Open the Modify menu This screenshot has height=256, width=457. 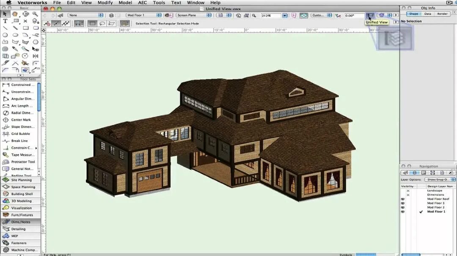(x=105, y=3)
